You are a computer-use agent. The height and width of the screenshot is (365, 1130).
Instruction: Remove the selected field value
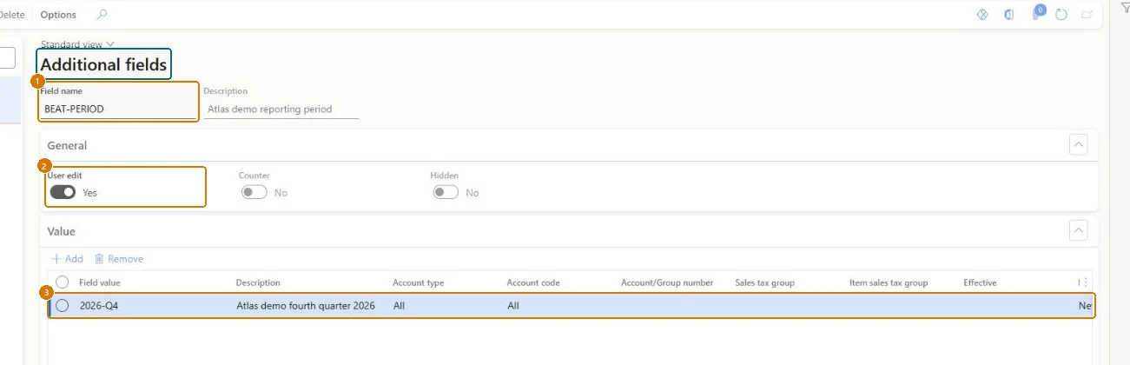pos(119,259)
